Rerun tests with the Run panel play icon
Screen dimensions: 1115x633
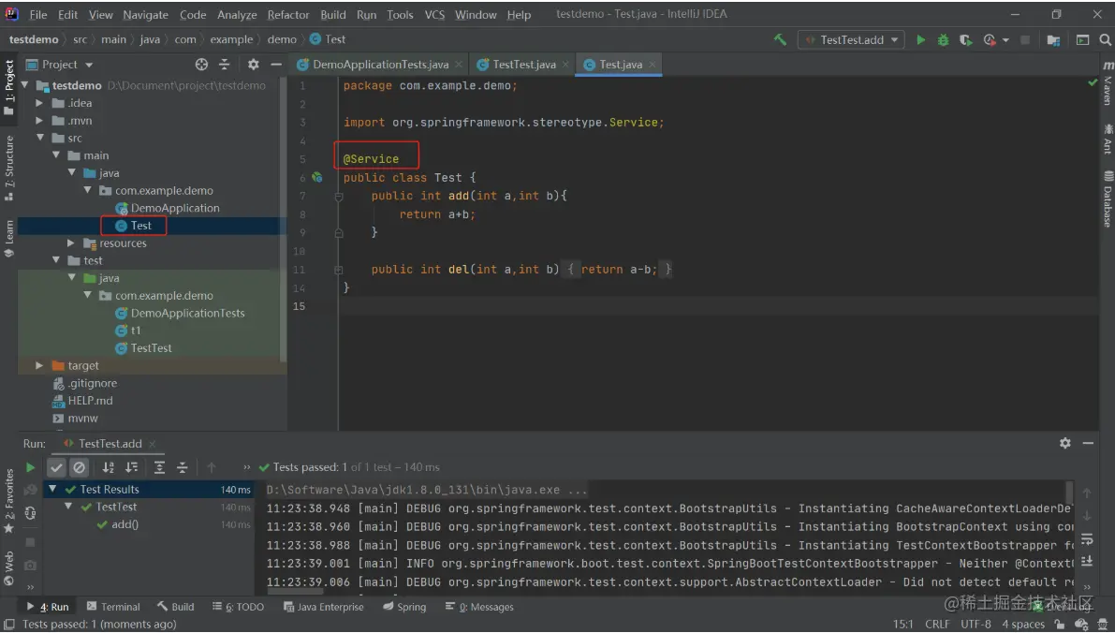30,467
